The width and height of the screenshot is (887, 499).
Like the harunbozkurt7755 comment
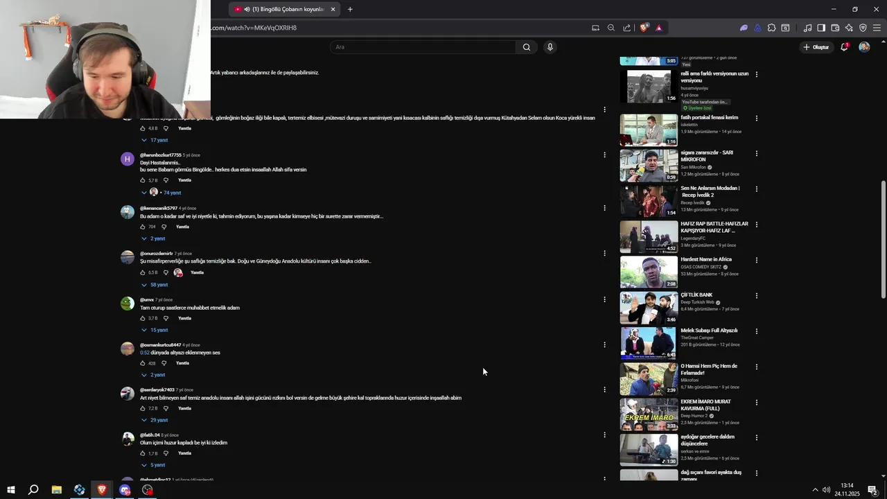(x=143, y=180)
